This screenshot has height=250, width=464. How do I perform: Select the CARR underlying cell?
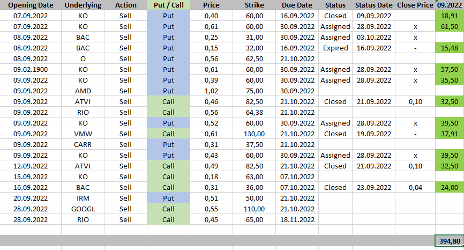tap(83, 145)
